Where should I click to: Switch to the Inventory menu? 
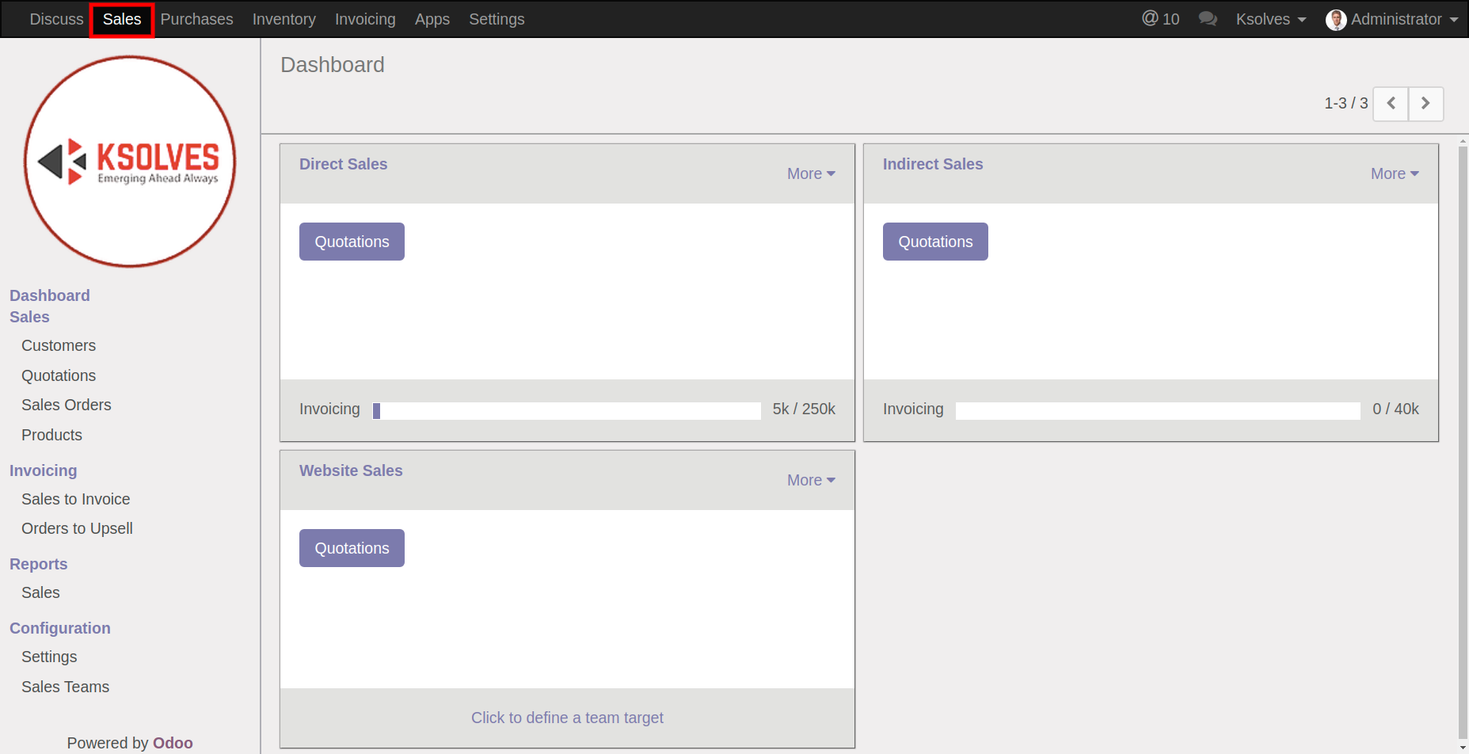click(x=284, y=19)
